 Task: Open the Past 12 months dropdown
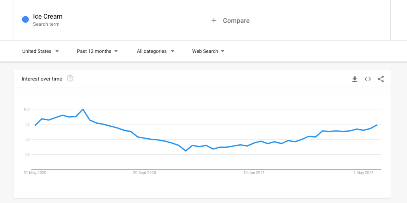(x=97, y=51)
